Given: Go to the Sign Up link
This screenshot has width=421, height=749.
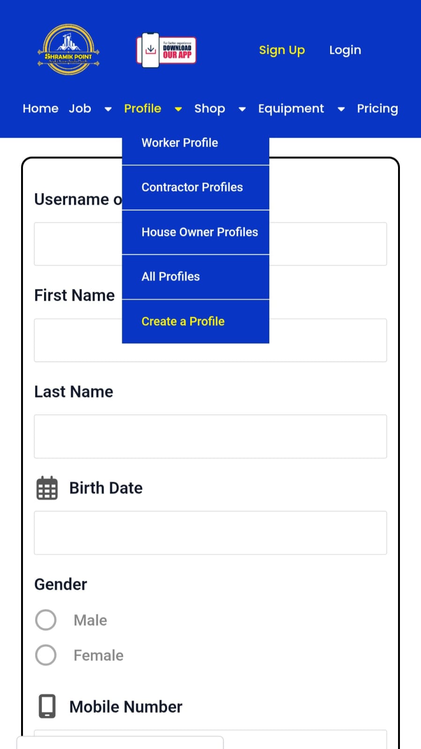Looking at the screenshot, I should pyautogui.click(x=282, y=50).
